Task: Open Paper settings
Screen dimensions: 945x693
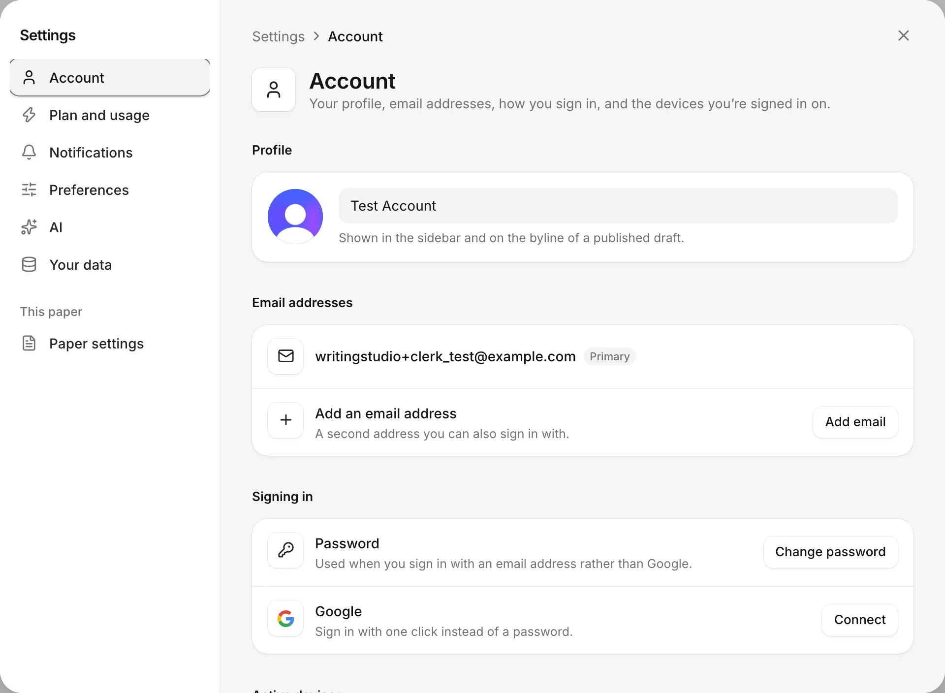Action: tap(110, 344)
